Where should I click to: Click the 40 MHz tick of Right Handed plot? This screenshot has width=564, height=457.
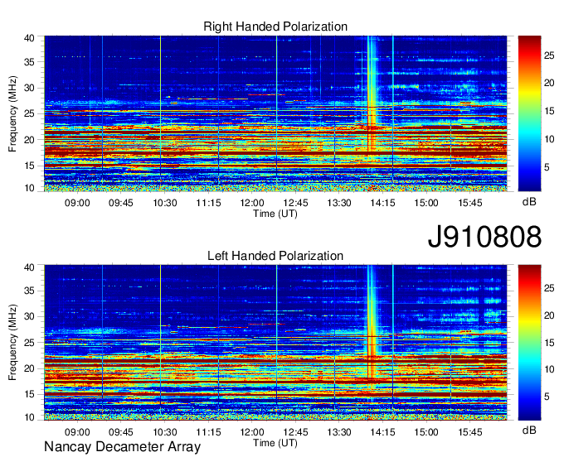pyautogui.click(x=30, y=38)
